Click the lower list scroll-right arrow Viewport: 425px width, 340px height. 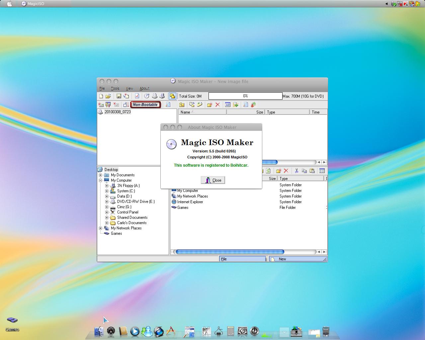(324, 252)
